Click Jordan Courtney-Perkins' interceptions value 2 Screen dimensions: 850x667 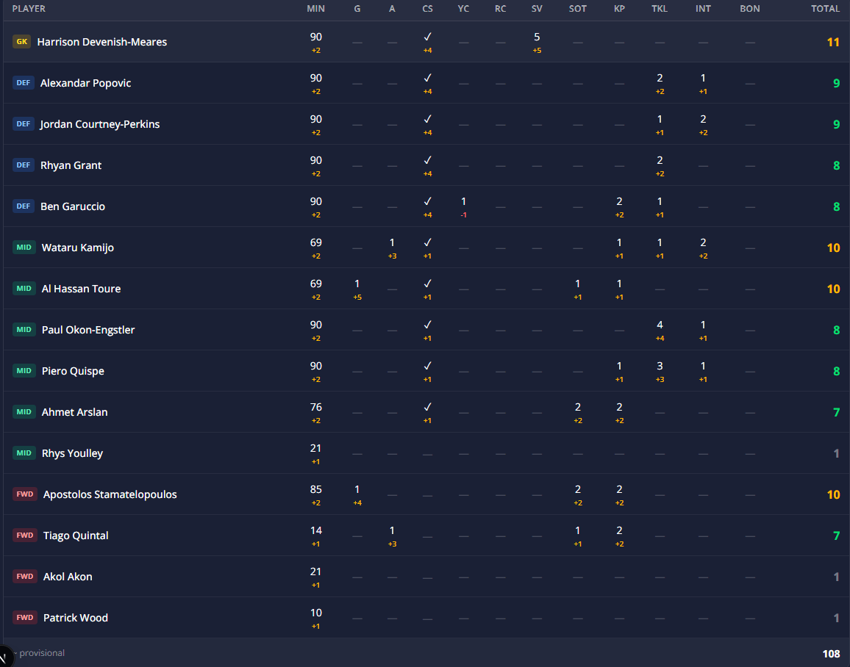click(x=703, y=119)
